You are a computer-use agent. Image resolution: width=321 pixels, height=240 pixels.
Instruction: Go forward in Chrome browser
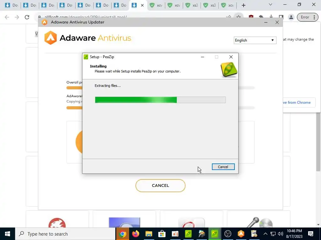17,17
